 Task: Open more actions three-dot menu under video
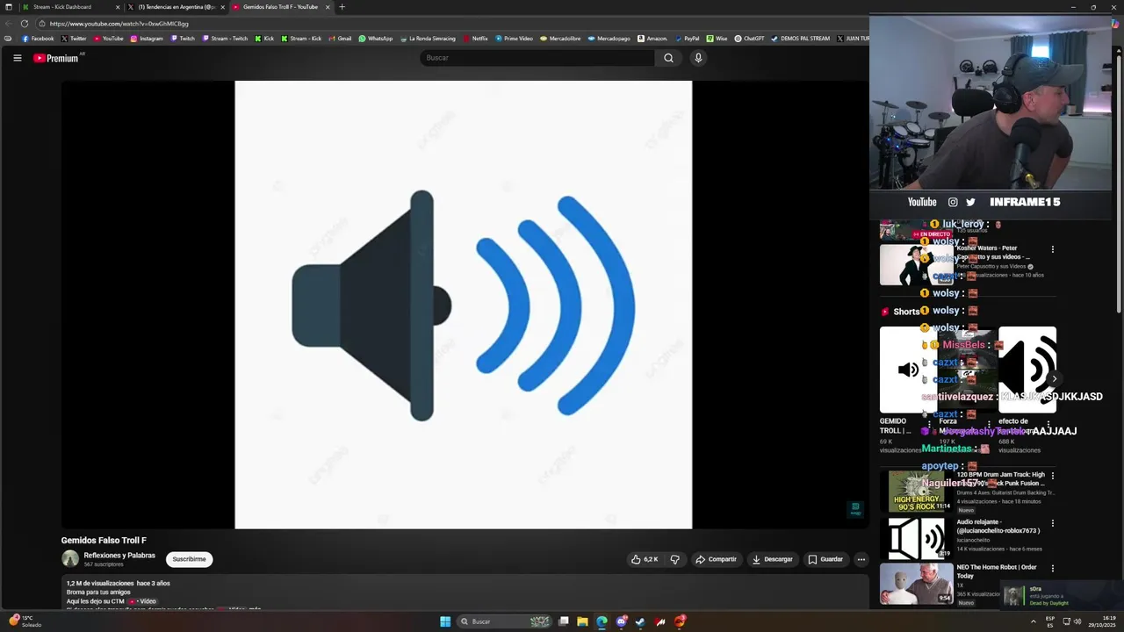click(x=861, y=559)
